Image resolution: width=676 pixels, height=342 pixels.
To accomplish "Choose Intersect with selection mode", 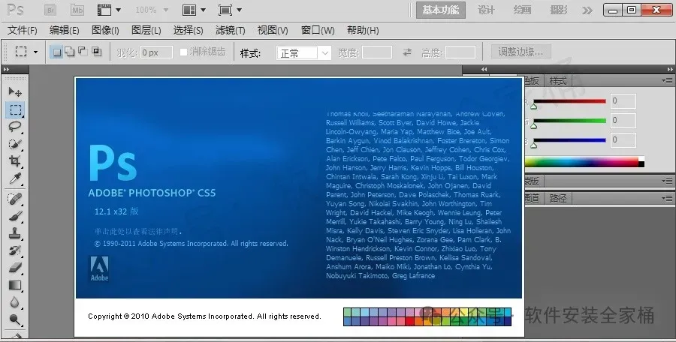I will [97, 52].
